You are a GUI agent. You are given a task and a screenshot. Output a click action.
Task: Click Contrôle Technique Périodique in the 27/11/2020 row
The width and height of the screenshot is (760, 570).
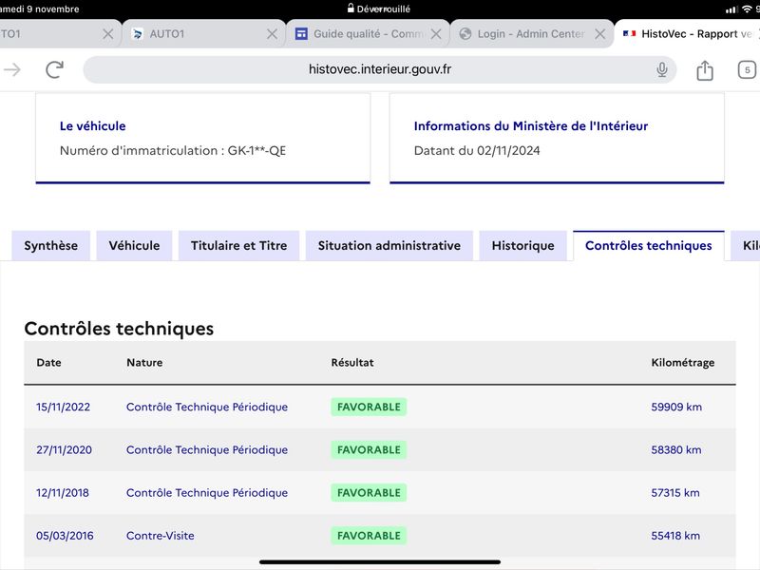tap(207, 449)
